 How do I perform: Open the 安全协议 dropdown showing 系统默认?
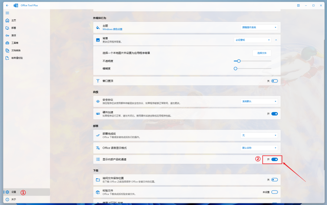click(x=259, y=102)
